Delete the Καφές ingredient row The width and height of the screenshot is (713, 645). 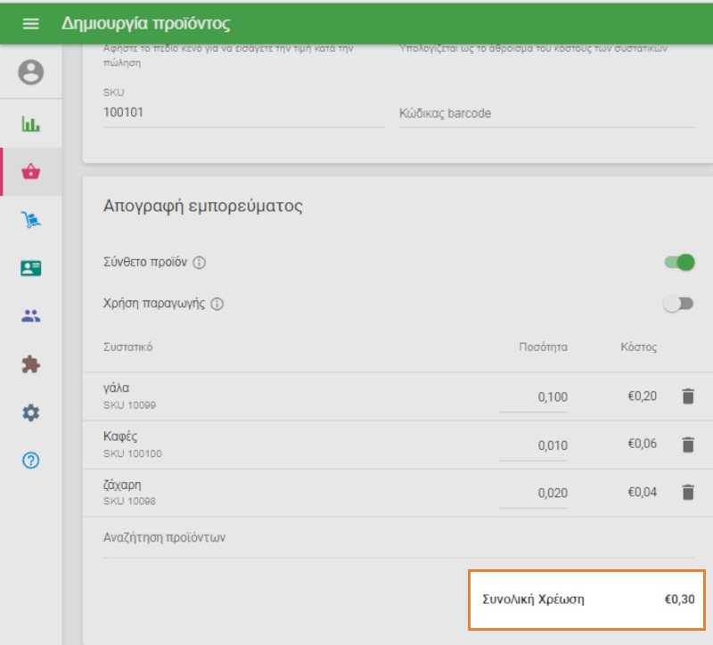[x=687, y=444]
